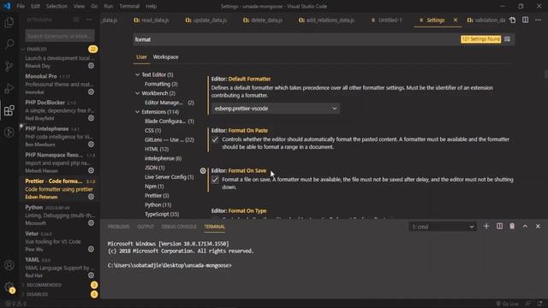Open Python extension manage gear
This screenshot has width=548, height=308.
point(91,222)
